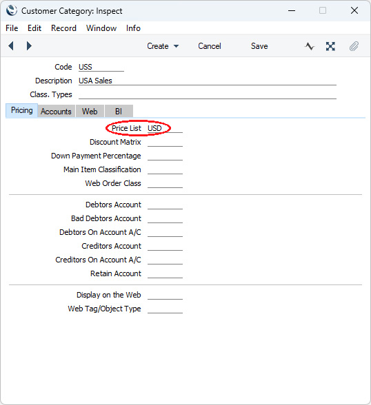Cancel changes to the record

point(210,46)
